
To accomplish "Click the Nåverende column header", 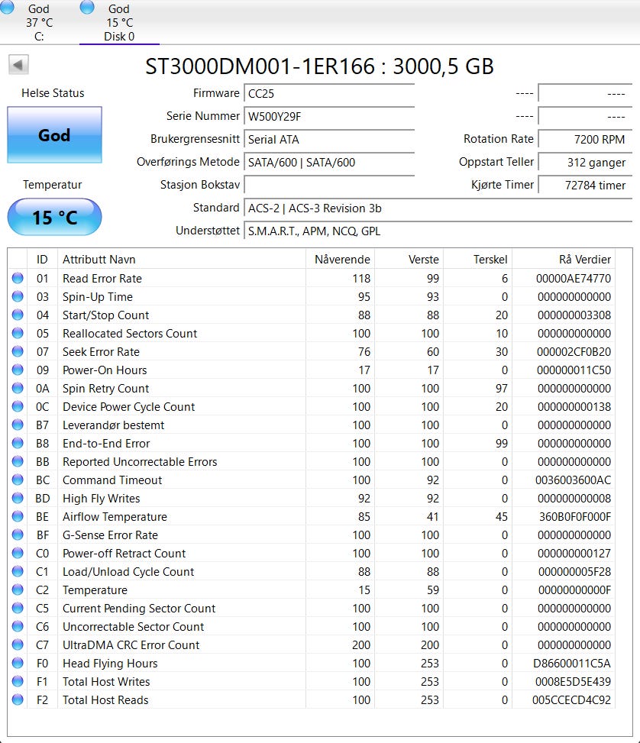I will (x=340, y=259).
